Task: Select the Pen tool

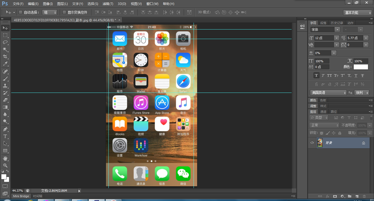Action: (x=5, y=129)
